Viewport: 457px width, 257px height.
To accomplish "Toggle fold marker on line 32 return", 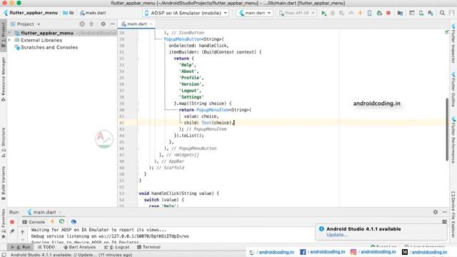I will tap(138, 59).
